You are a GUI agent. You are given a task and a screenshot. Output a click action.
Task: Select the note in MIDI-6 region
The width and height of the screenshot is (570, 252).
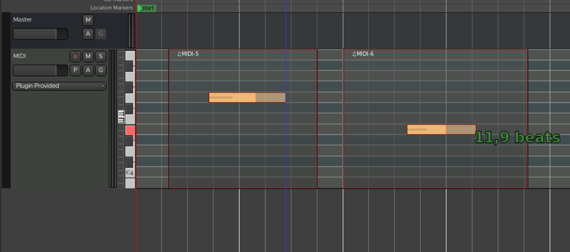pyautogui.click(x=441, y=130)
